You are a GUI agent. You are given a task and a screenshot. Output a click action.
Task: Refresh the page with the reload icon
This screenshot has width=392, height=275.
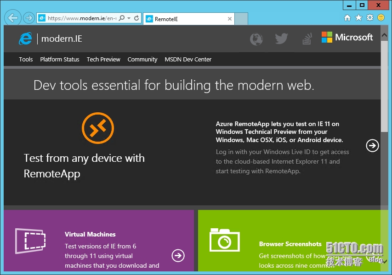(x=136, y=18)
